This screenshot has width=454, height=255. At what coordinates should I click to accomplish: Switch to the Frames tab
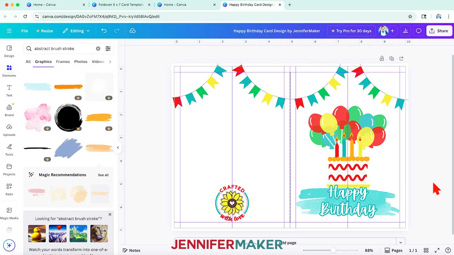(x=63, y=62)
